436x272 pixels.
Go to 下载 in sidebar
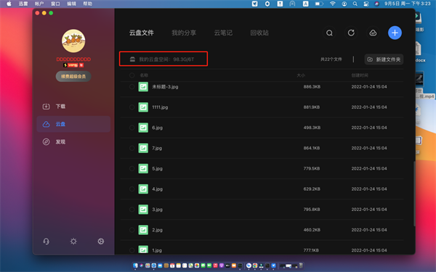point(73,107)
